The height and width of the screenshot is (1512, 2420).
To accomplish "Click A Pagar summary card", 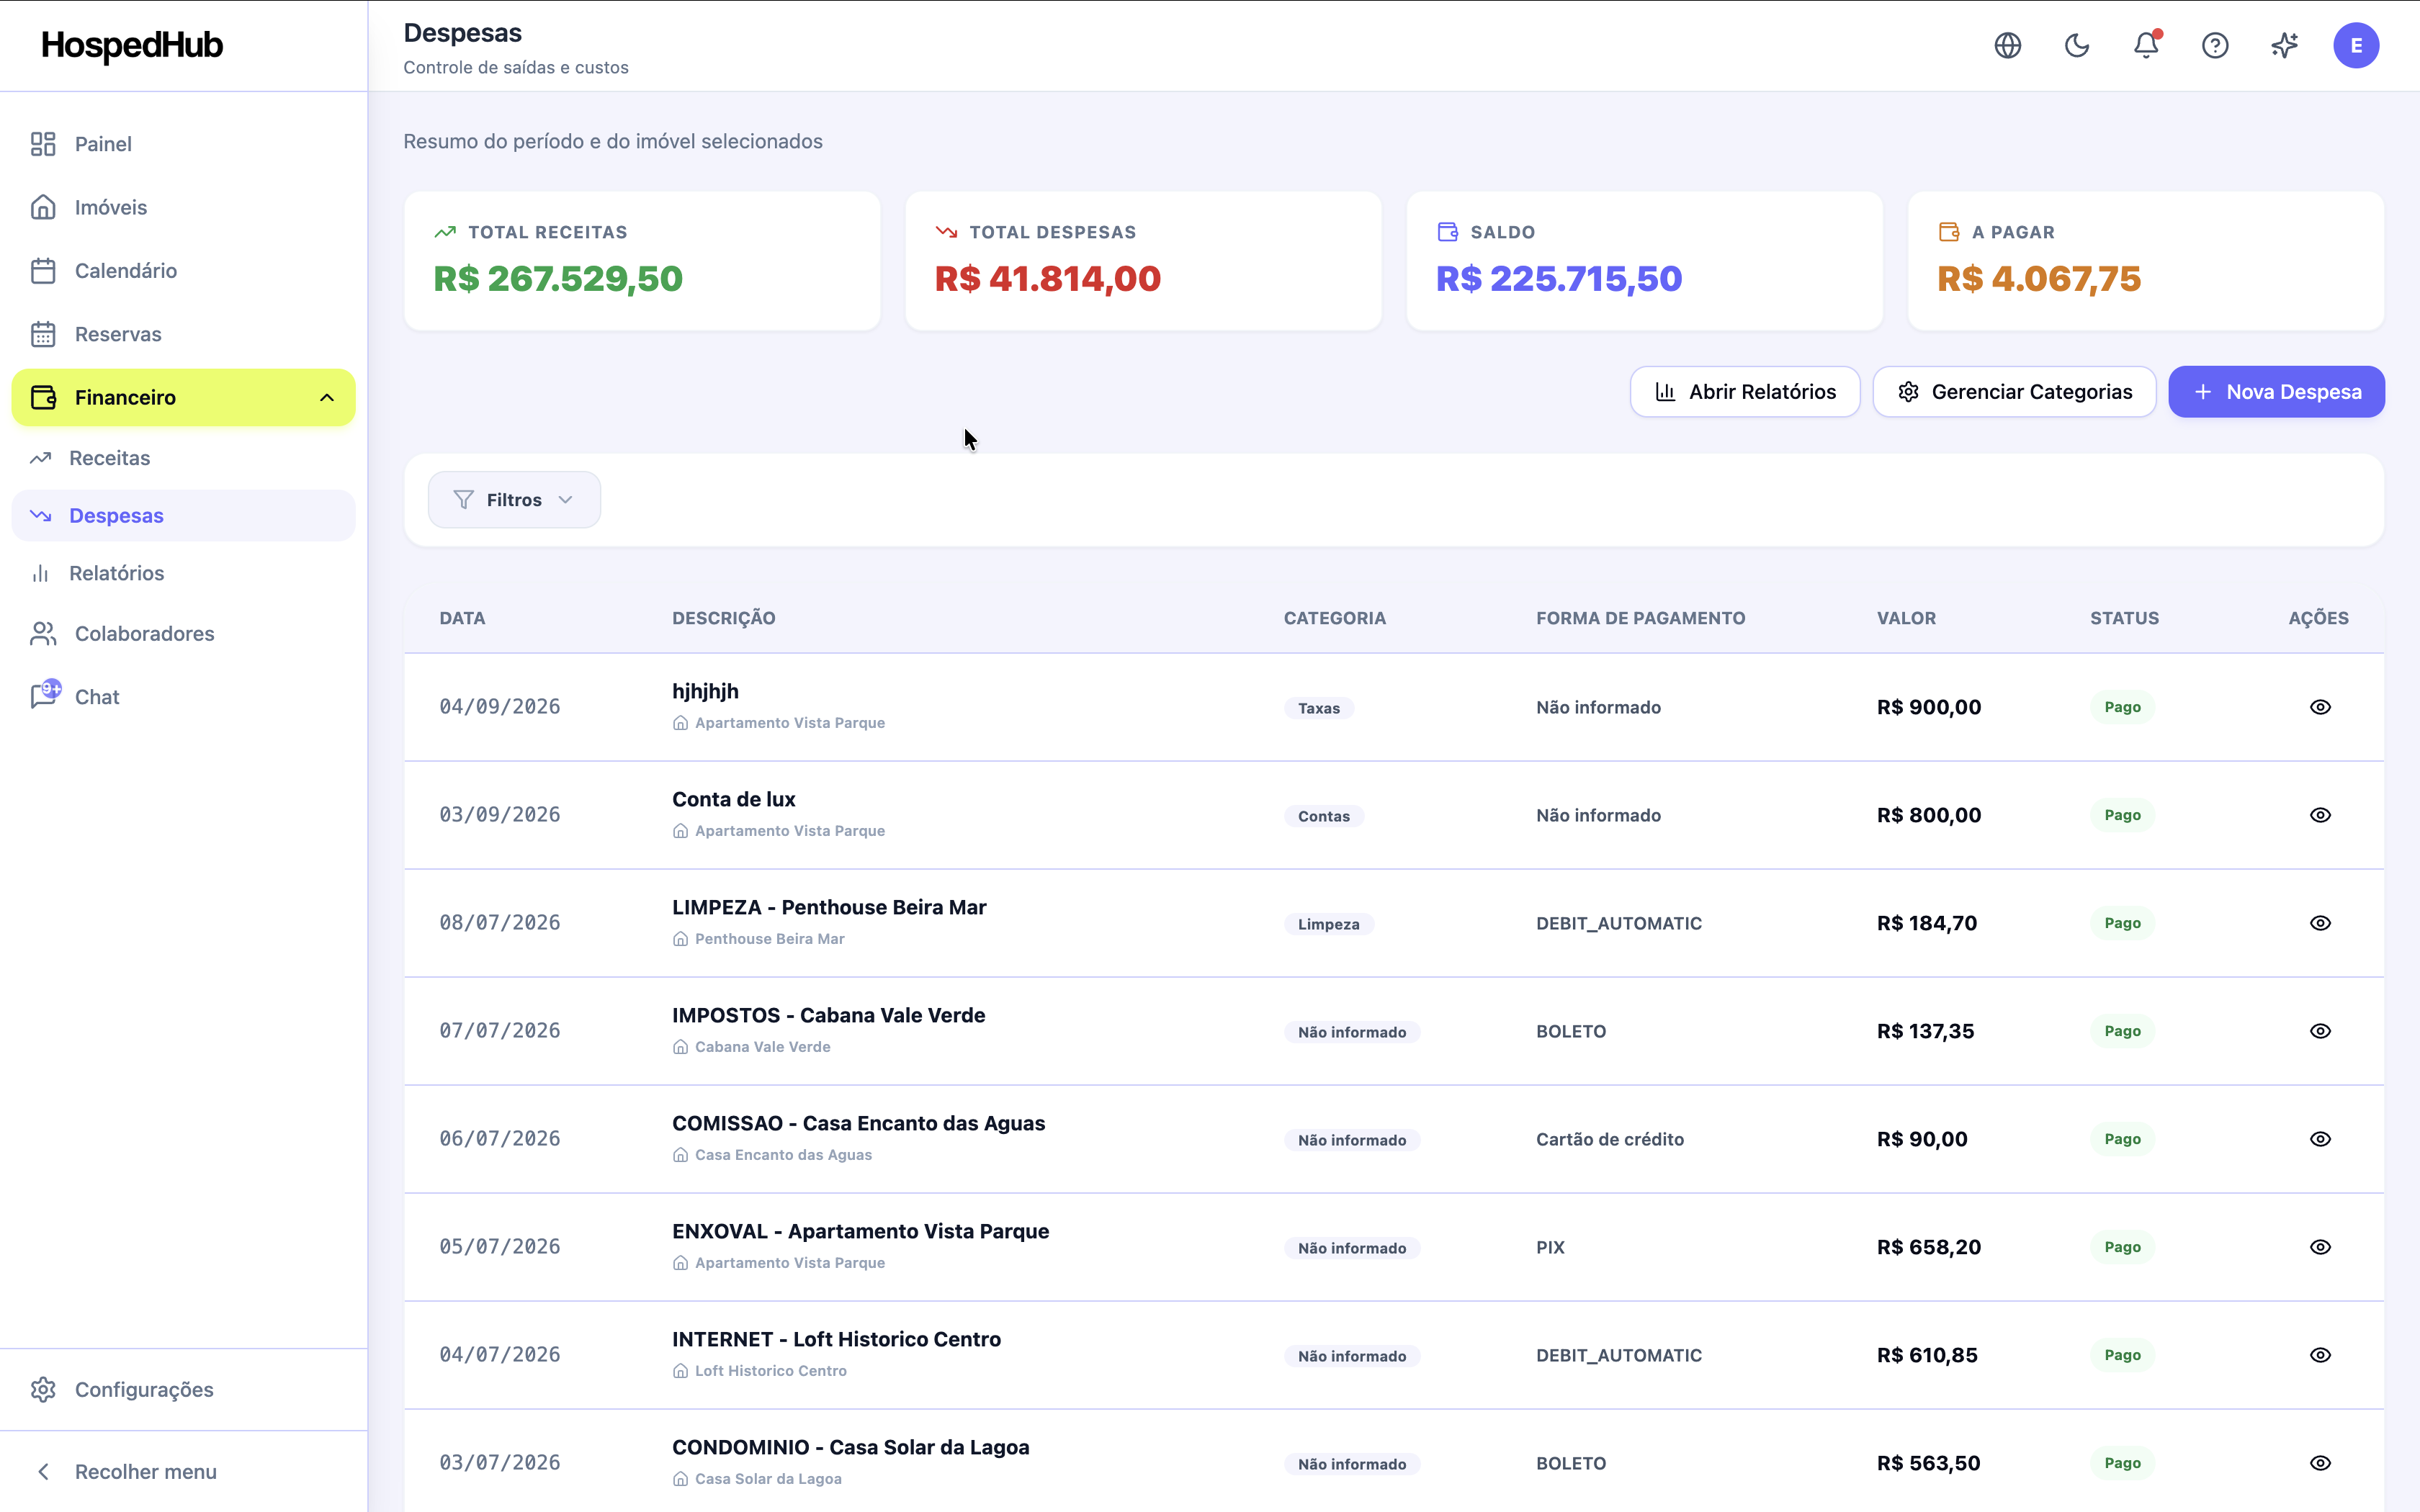I will [2146, 261].
